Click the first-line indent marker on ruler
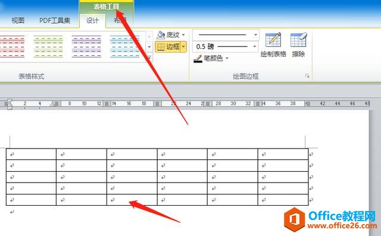This screenshot has height=236, width=381. point(10,101)
